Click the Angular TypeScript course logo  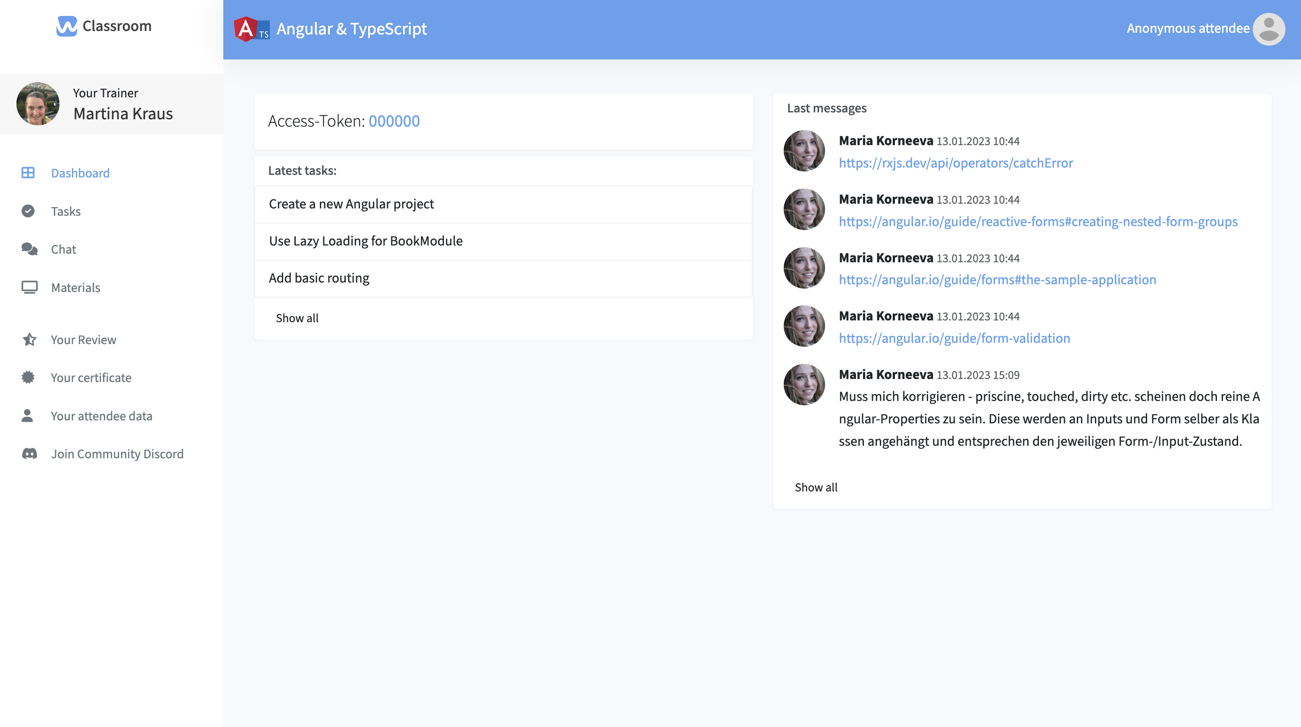click(251, 29)
